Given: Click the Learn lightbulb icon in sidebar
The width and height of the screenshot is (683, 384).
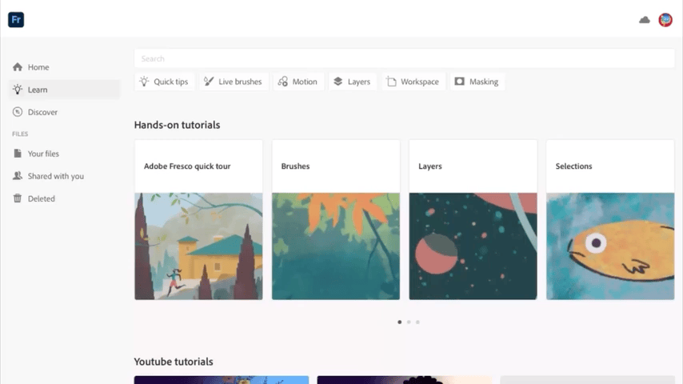Looking at the screenshot, I should (x=18, y=90).
